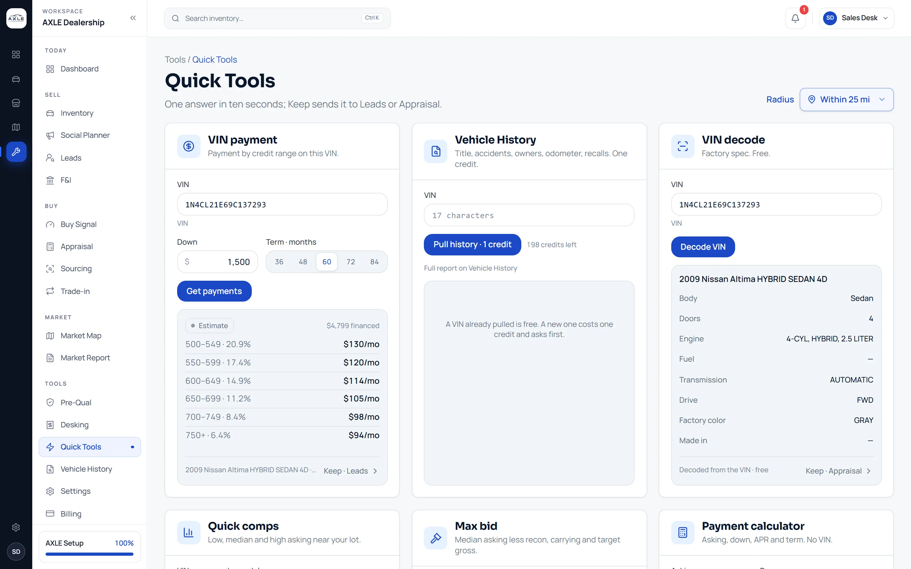Click the AXLE logo icon
Image resolution: width=911 pixels, height=569 pixels.
(x=16, y=18)
